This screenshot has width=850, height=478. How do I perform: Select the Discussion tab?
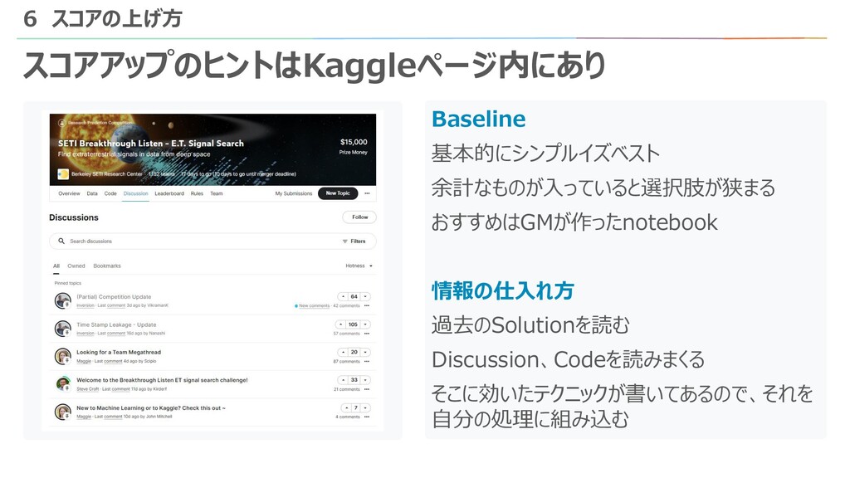[135, 193]
